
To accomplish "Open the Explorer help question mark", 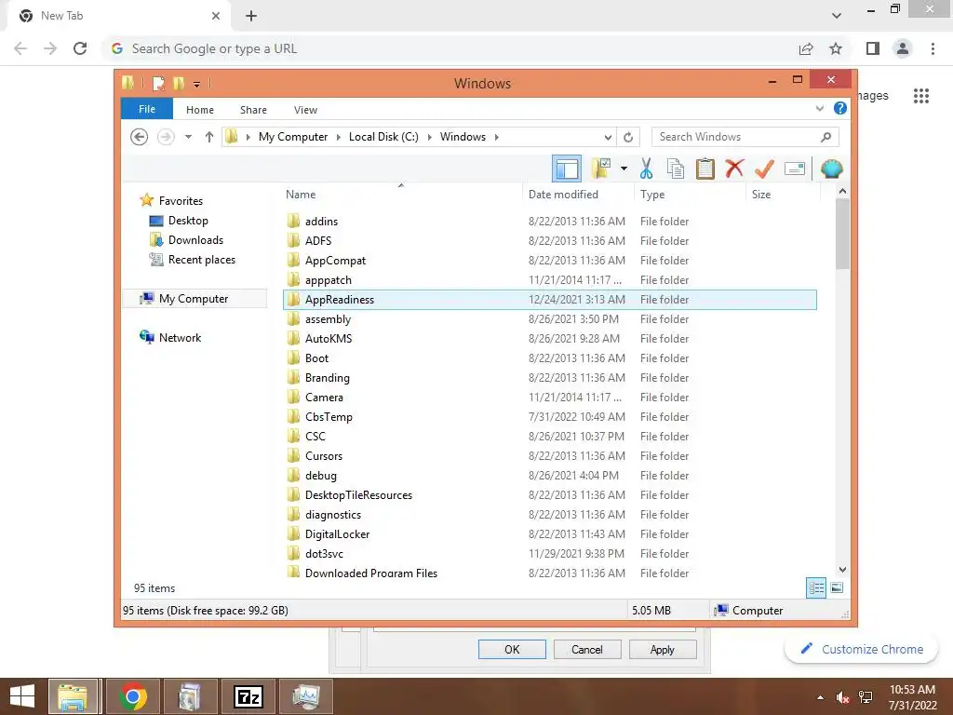I will [x=840, y=108].
